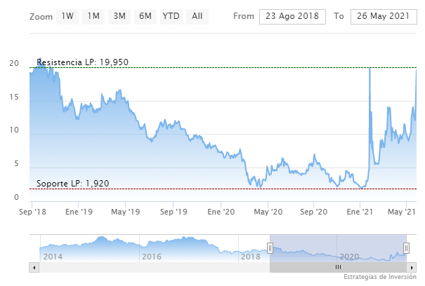The height and width of the screenshot is (286, 425).
Task: Click the Resistencia LP: 19,950 label
Action: [x=82, y=62]
